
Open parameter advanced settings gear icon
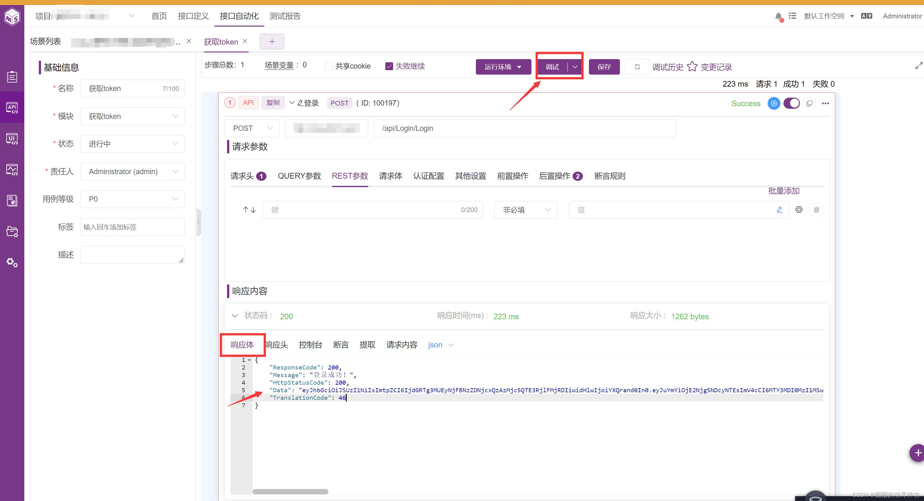tap(799, 210)
